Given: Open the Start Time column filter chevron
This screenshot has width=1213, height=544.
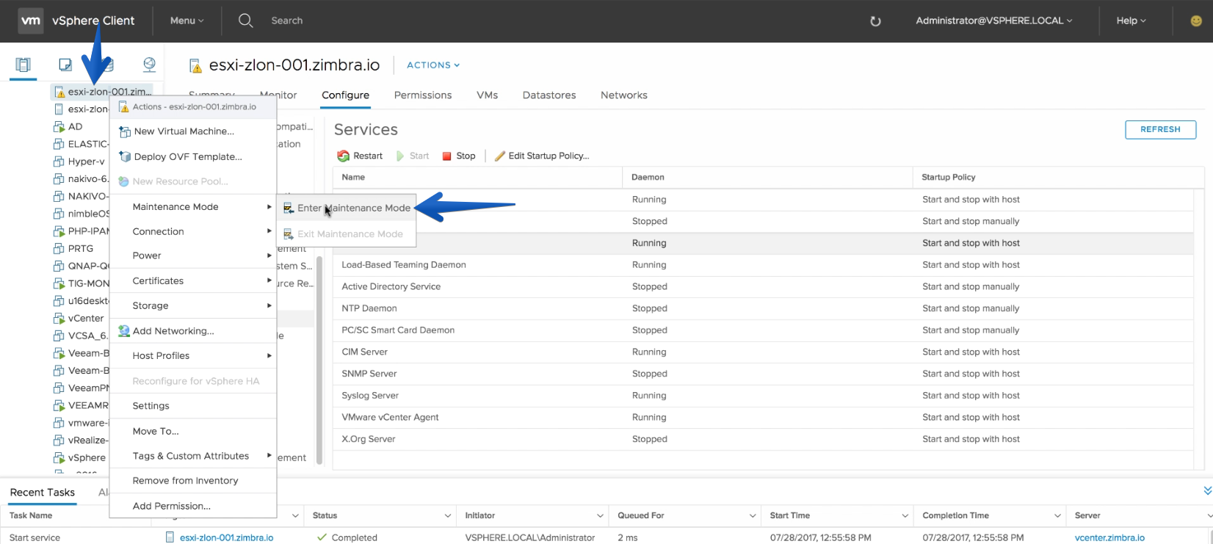Looking at the screenshot, I should pos(905,516).
